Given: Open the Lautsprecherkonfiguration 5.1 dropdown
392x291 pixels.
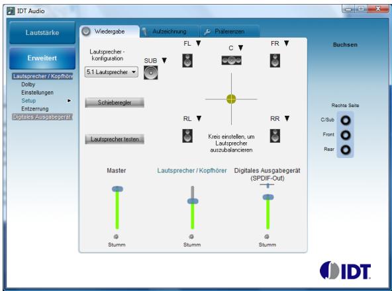Looking at the screenshot, I should pyautogui.click(x=111, y=72).
